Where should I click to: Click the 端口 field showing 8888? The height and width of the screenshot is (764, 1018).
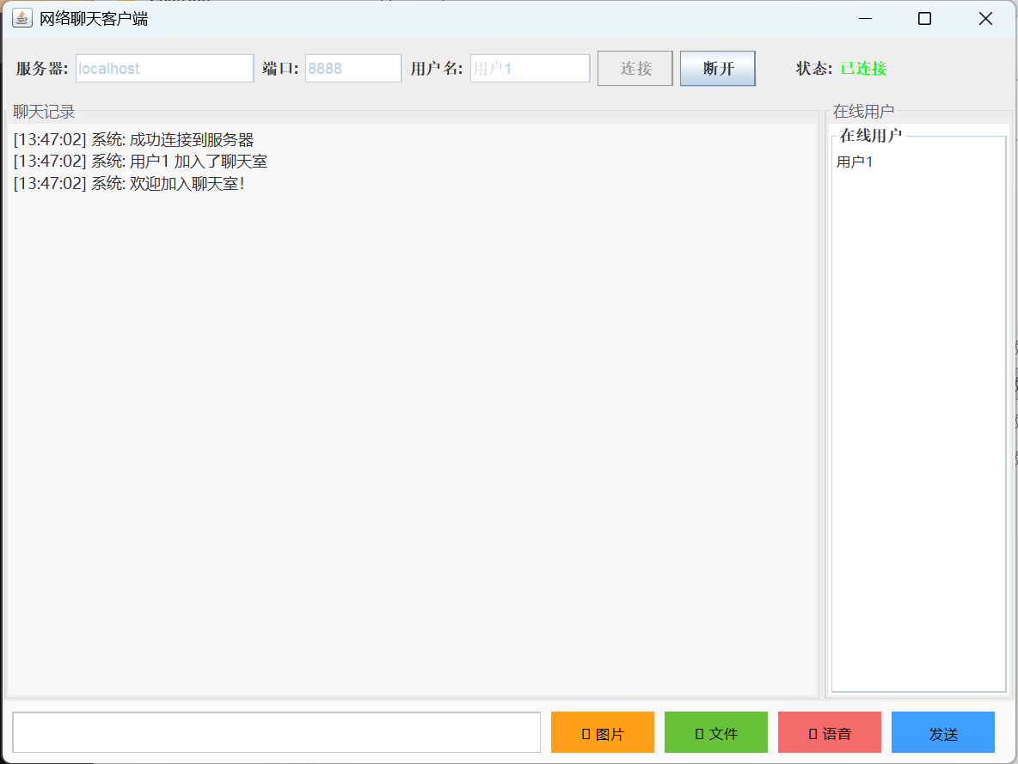pos(353,68)
